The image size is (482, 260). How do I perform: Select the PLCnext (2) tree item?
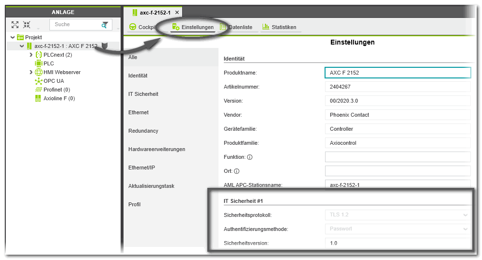[58, 55]
